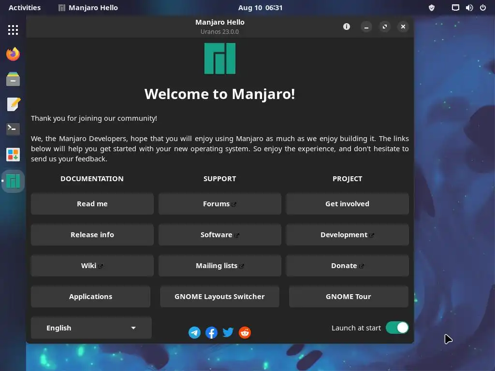Launch Firefox from the dock
The image size is (495, 371).
pos(13,54)
